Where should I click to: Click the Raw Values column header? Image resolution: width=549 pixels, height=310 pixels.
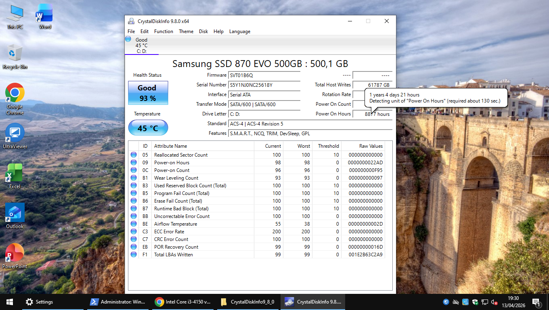tap(371, 146)
